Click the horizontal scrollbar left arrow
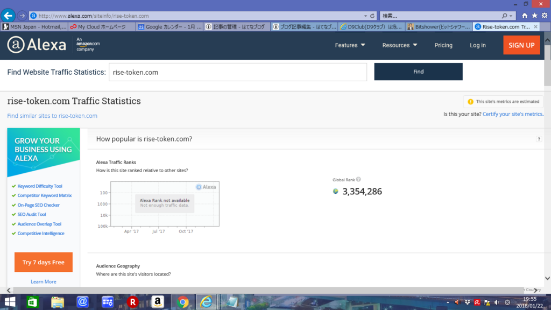This screenshot has height=310, width=551. [9, 290]
